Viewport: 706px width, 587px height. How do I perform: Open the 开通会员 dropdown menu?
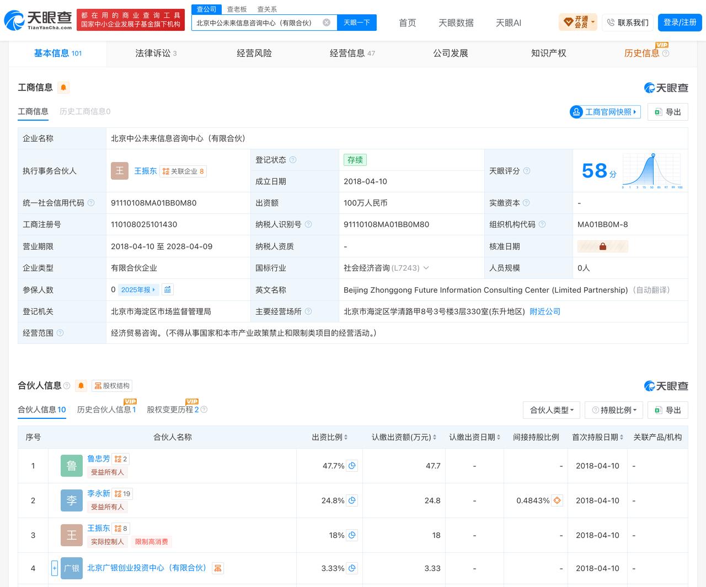pos(577,23)
